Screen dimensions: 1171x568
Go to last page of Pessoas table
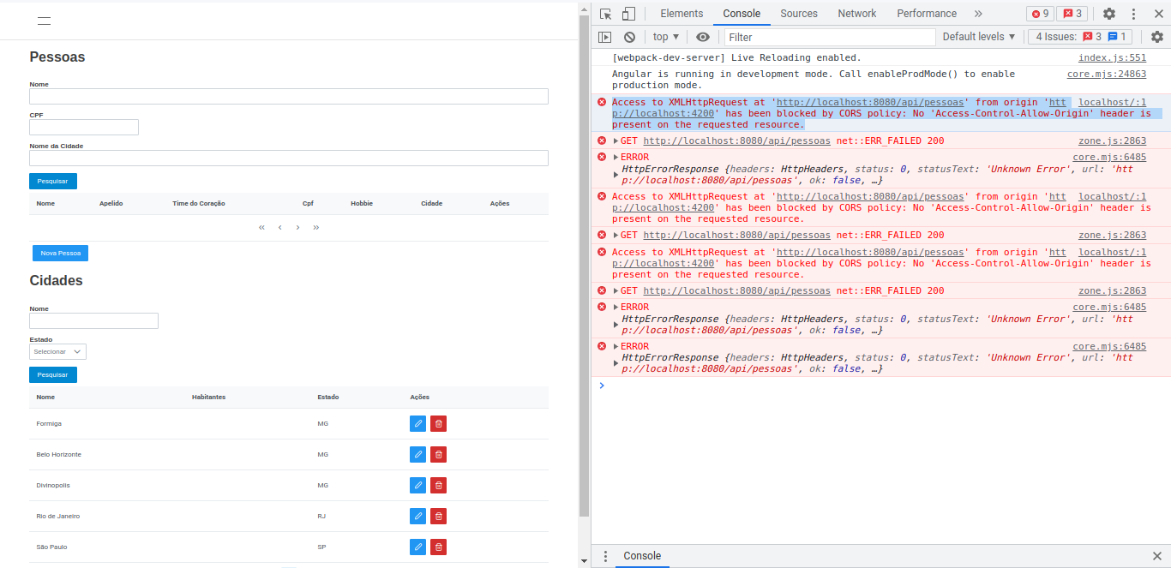(316, 227)
